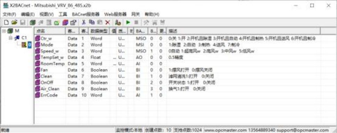Open a project with the folder icon

click(x=14, y=22)
